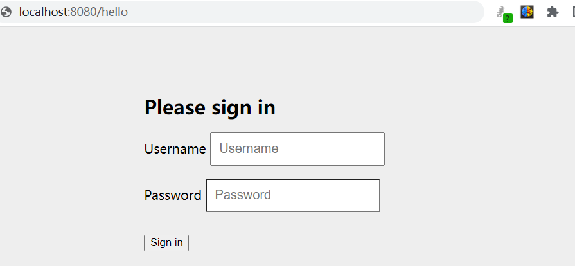Click the '8080' port in the URL
575x266 pixels.
coord(82,12)
